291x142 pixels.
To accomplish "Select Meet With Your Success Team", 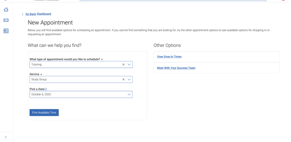I will point(176,68).
